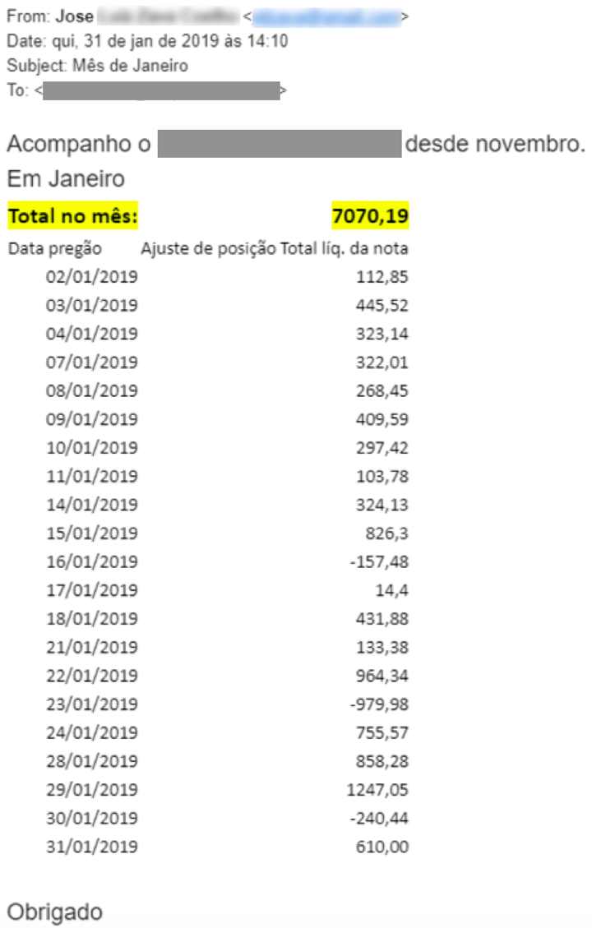The image size is (592, 928).
Task: Click the blurred sender email address link
Action: (x=326, y=17)
